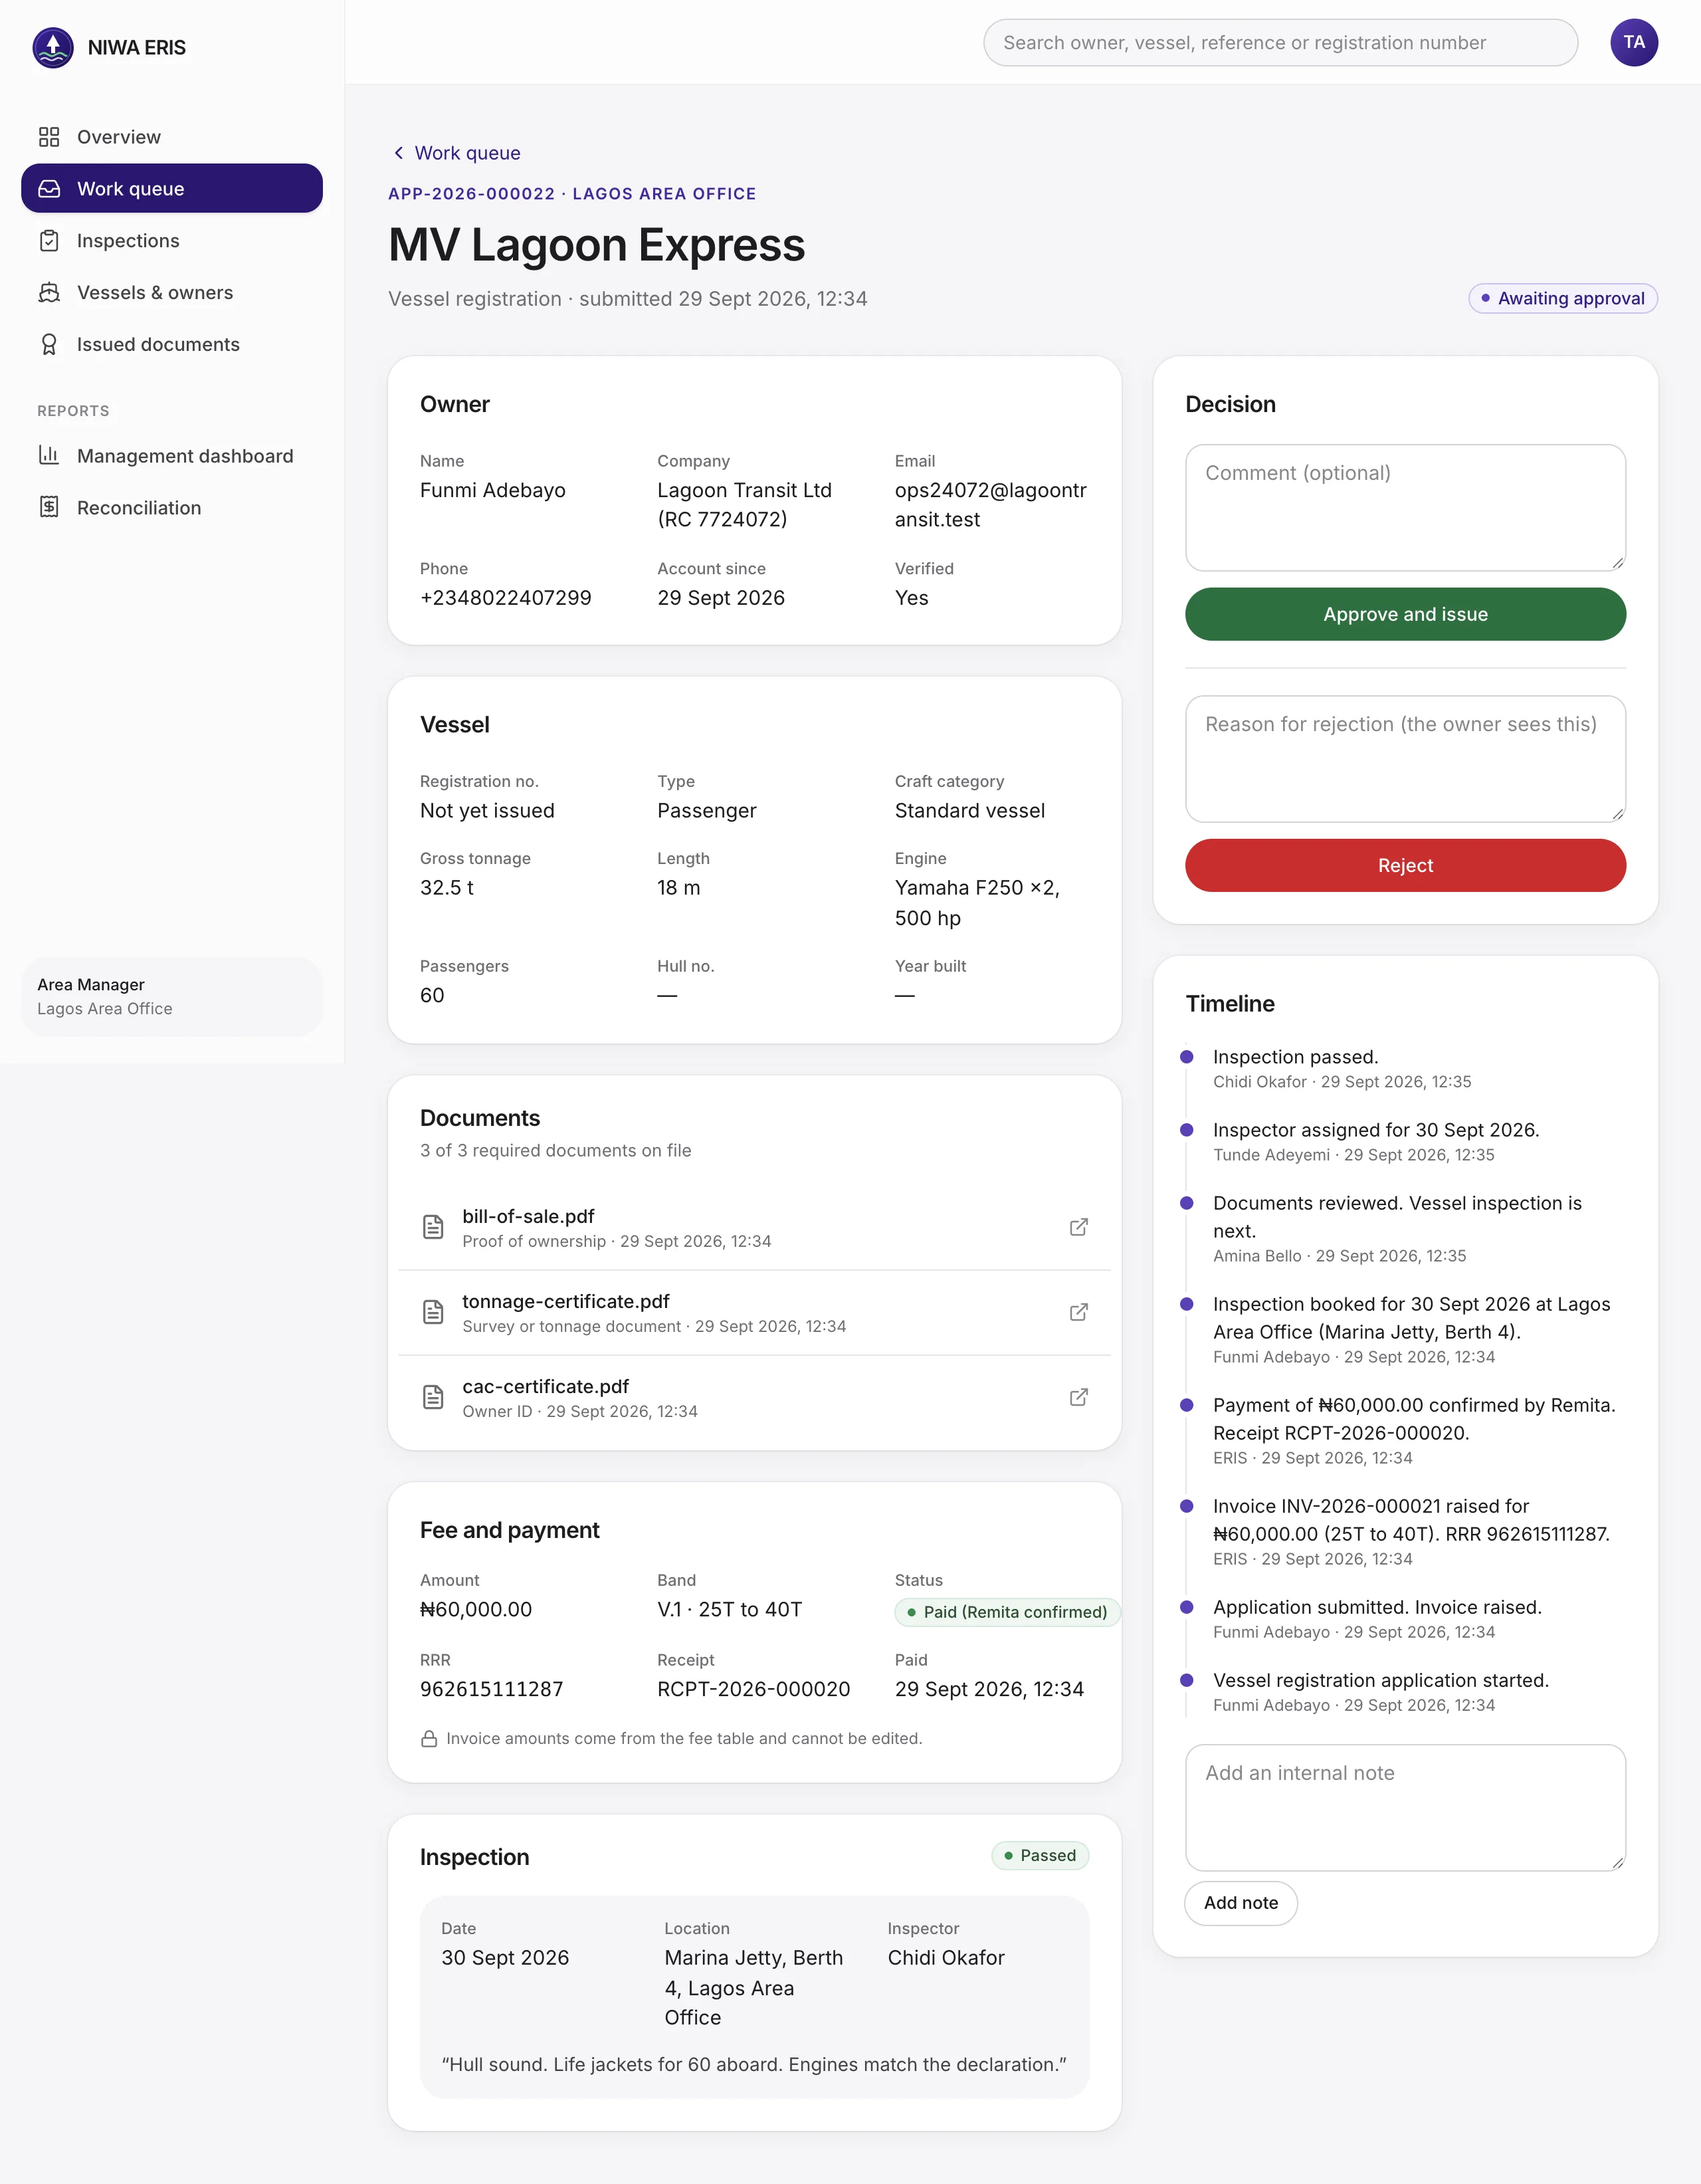
Task: Click the NIWA ERIS logo icon
Action: (x=53, y=47)
